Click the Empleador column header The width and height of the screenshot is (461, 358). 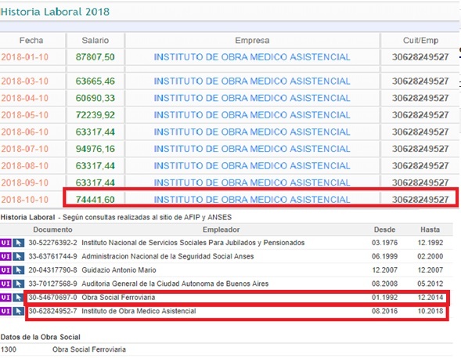click(x=221, y=230)
